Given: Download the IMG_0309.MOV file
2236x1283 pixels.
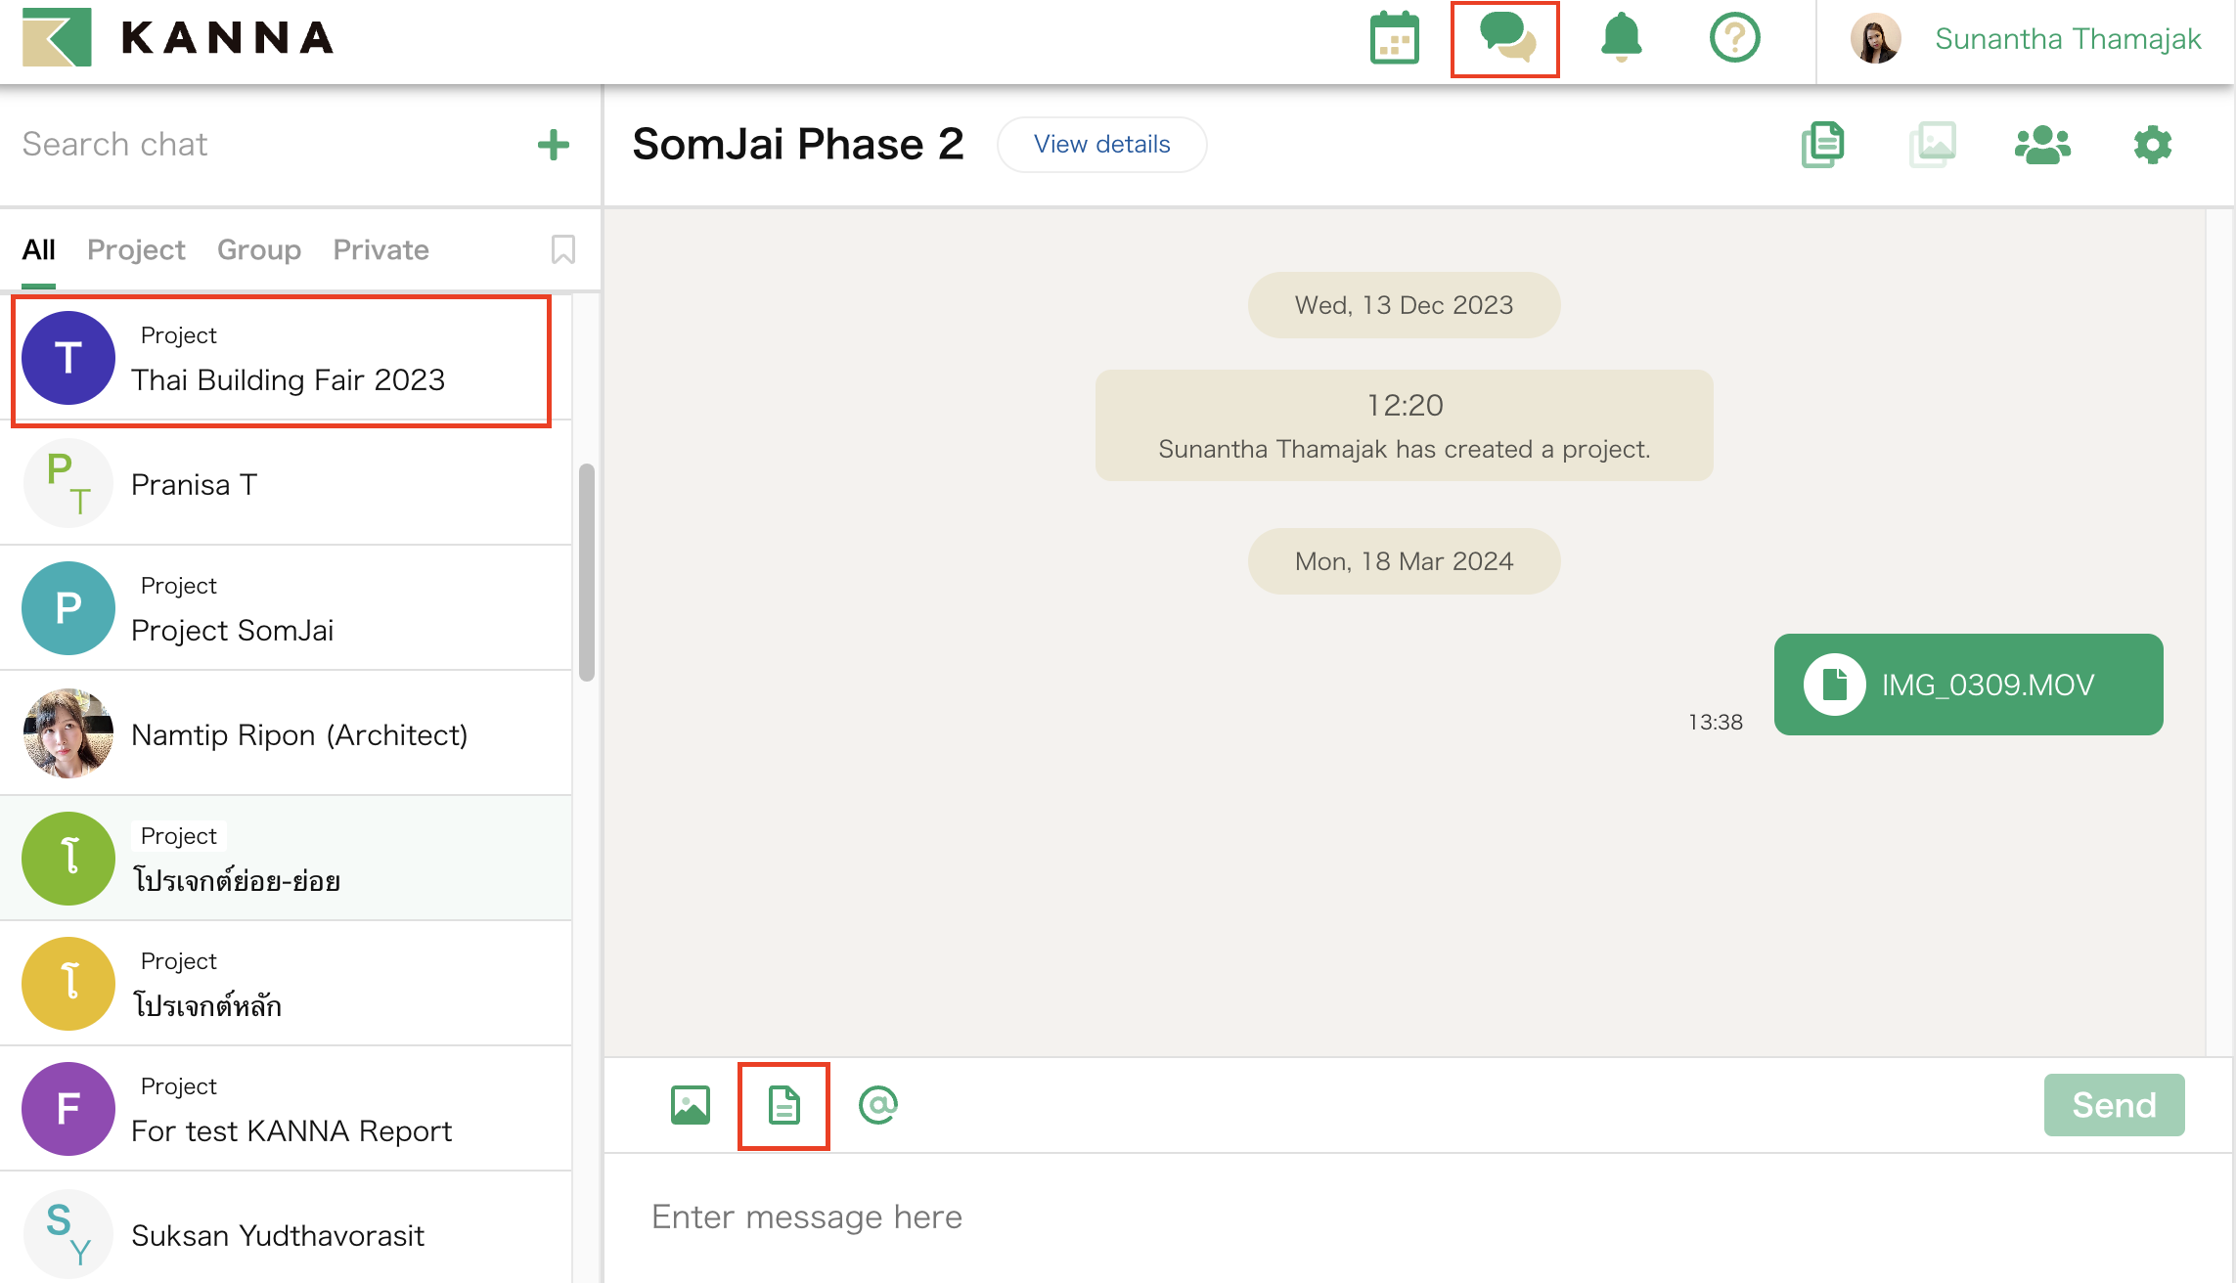Looking at the screenshot, I should point(1968,685).
